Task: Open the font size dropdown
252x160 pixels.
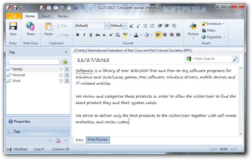Action: pyautogui.click(x=125, y=26)
